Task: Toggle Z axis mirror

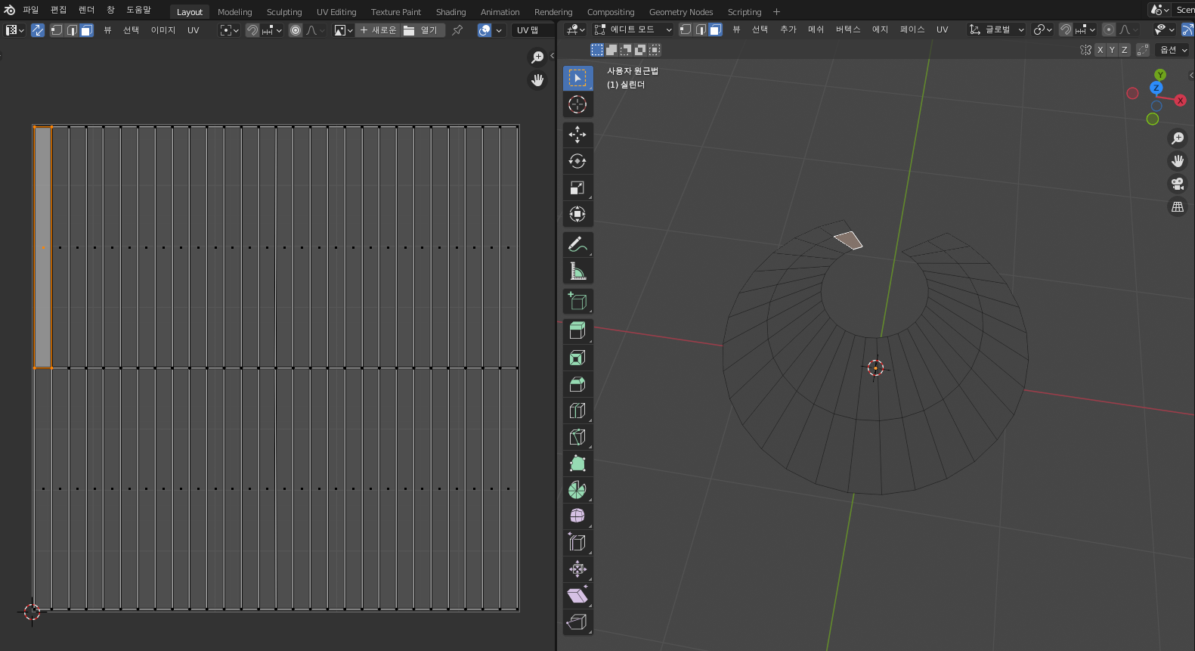Action: pyautogui.click(x=1124, y=50)
